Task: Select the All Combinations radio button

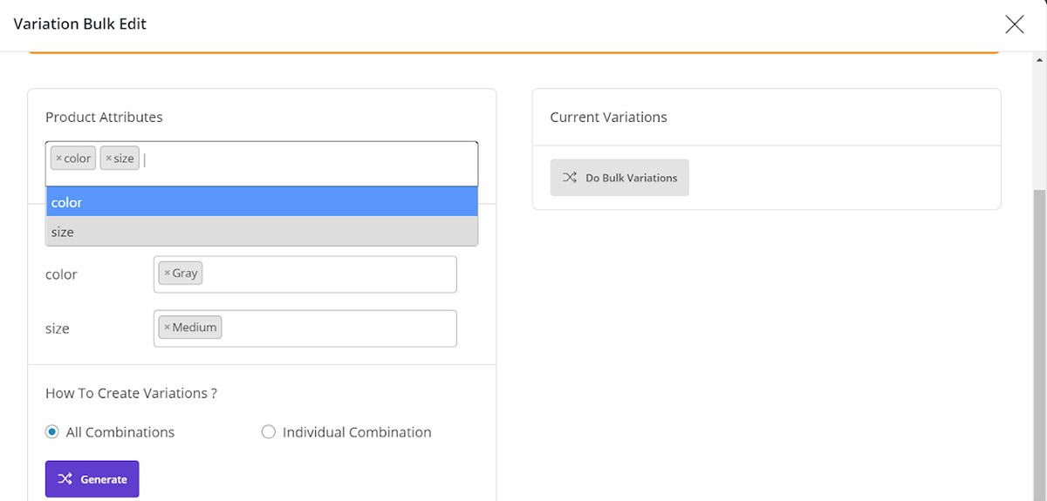Action: tap(52, 432)
